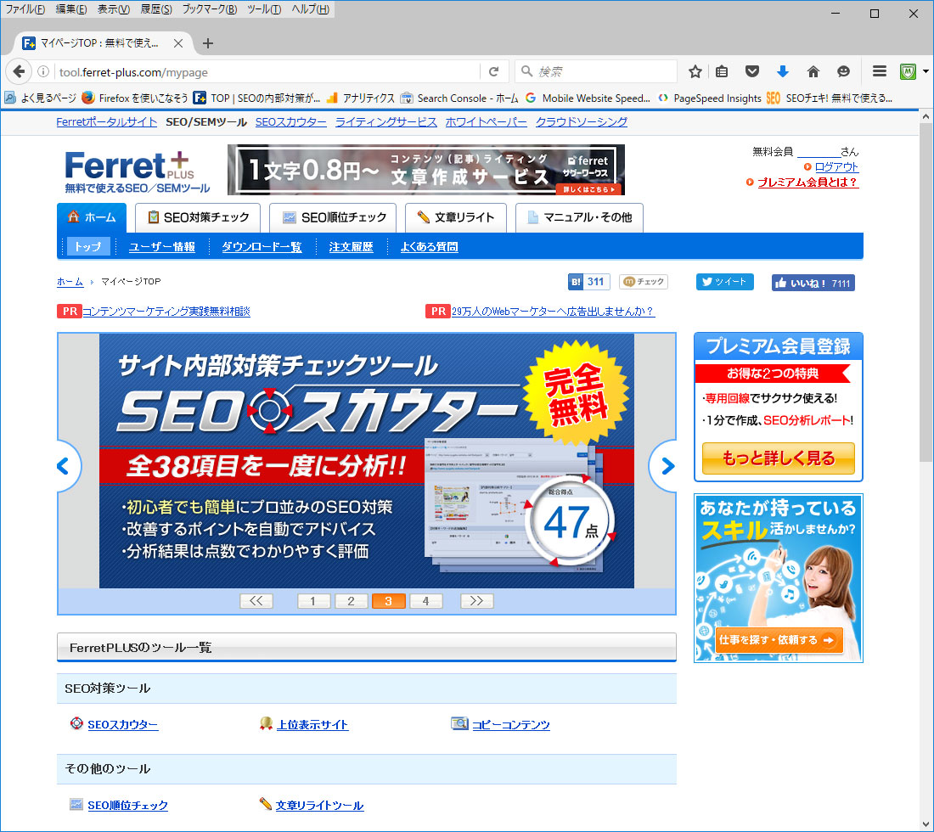The width and height of the screenshot is (934, 832).
Task: Open 注文履歴 in the sub-navigation
Action: tap(351, 246)
